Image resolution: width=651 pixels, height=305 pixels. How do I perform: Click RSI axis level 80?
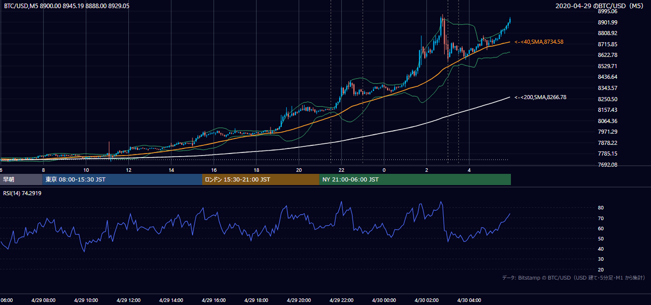[601, 208]
